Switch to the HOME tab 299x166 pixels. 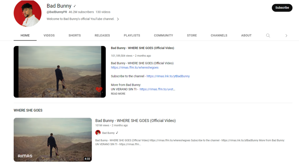(x=25, y=36)
